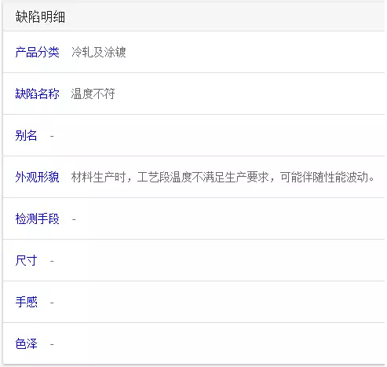Image resolution: width=387 pixels, height=367 pixels.
Task: Select the 色泽 label
Action: click(x=26, y=343)
